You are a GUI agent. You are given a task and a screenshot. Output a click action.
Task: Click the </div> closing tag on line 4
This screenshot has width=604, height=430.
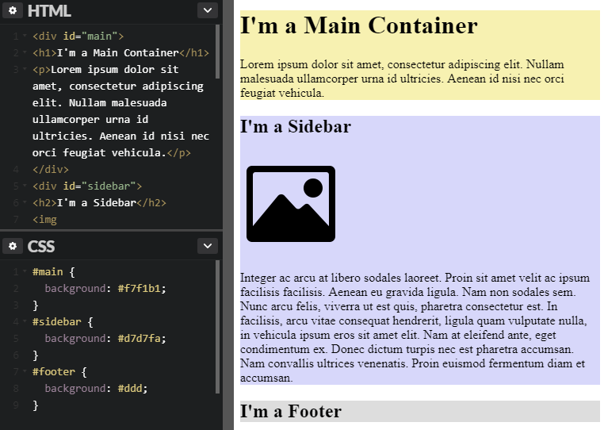point(51,169)
